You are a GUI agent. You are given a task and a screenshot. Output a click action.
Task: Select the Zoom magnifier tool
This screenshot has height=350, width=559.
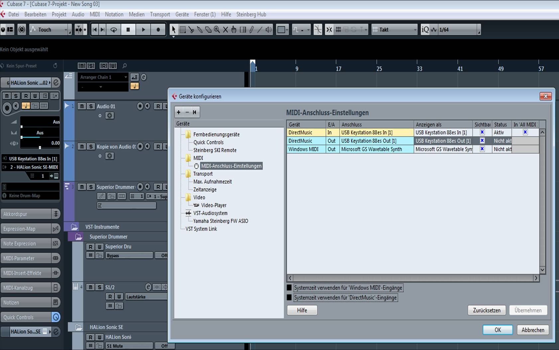pyautogui.click(x=217, y=30)
